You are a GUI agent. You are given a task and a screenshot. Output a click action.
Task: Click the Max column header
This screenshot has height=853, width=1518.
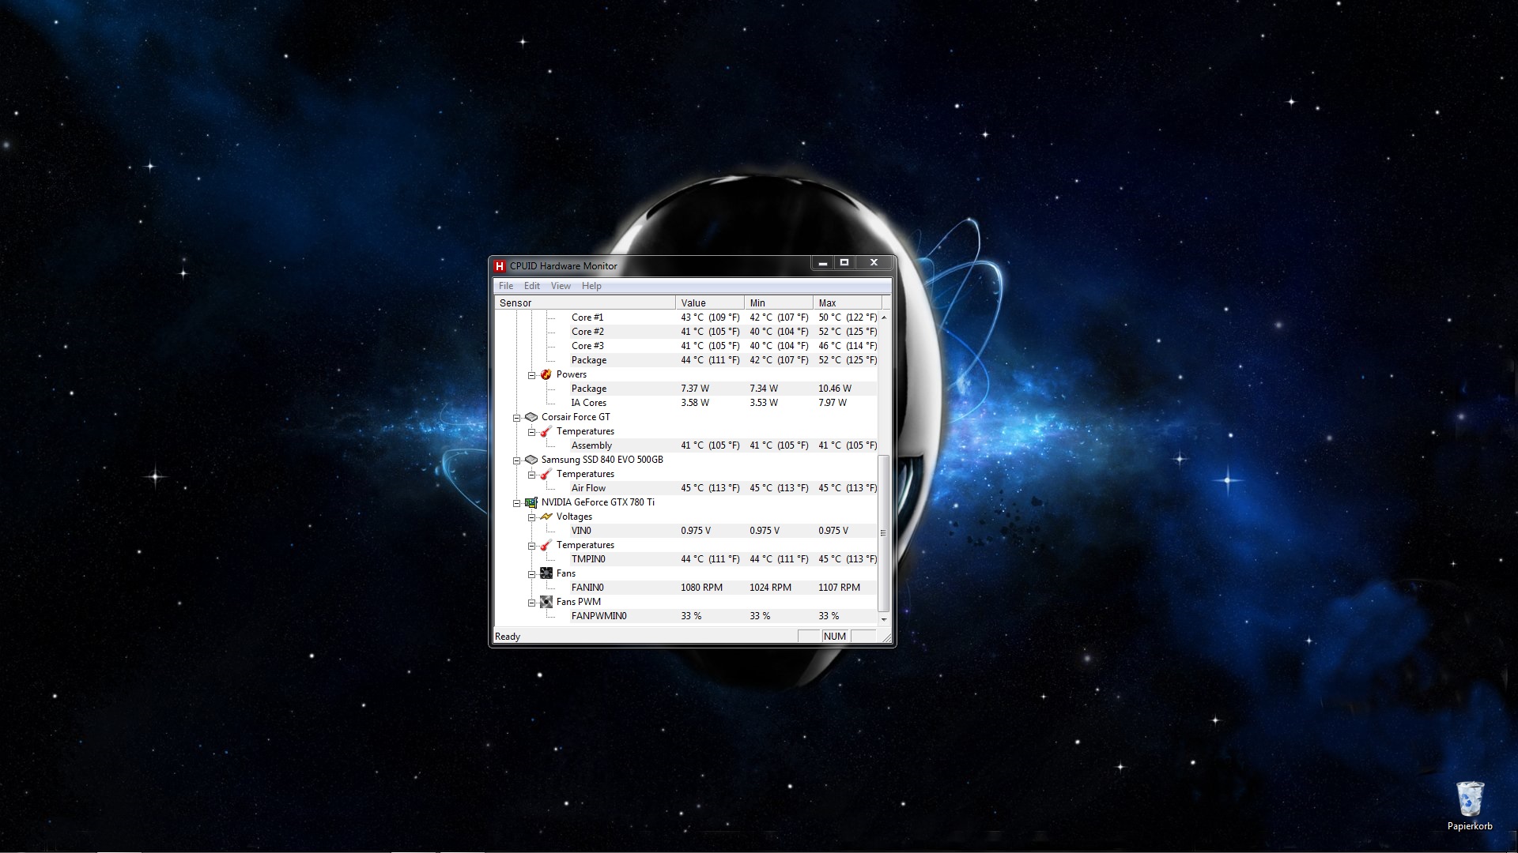click(846, 302)
